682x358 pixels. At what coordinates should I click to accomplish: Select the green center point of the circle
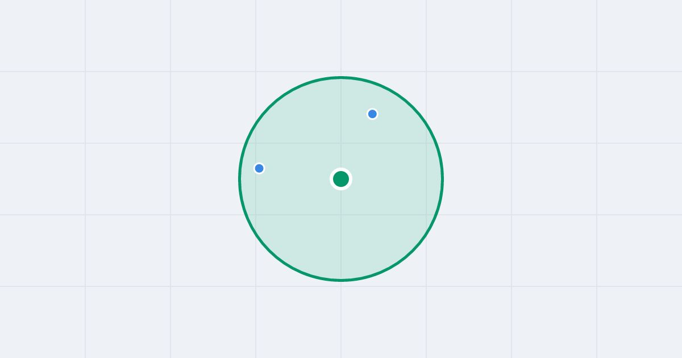[341, 179]
